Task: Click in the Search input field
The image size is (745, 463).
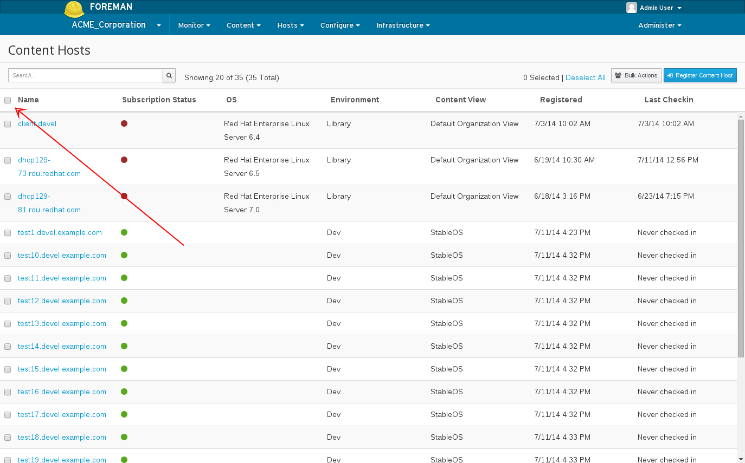Action: click(x=86, y=75)
